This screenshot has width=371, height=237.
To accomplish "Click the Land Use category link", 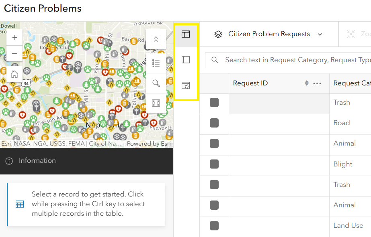I will (348, 225).
